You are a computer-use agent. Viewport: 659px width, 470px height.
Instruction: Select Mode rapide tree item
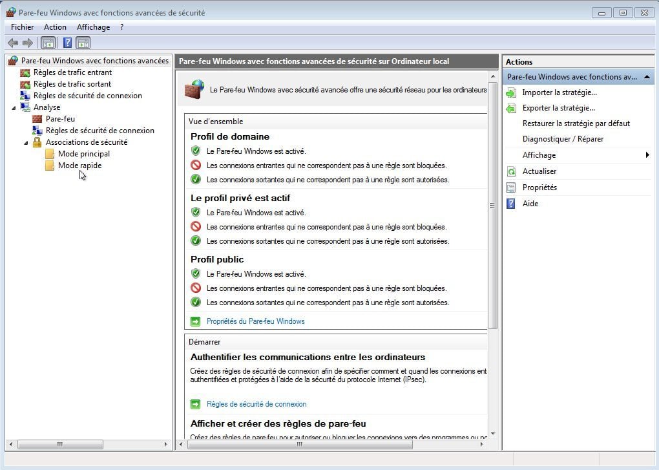(80, 166)
